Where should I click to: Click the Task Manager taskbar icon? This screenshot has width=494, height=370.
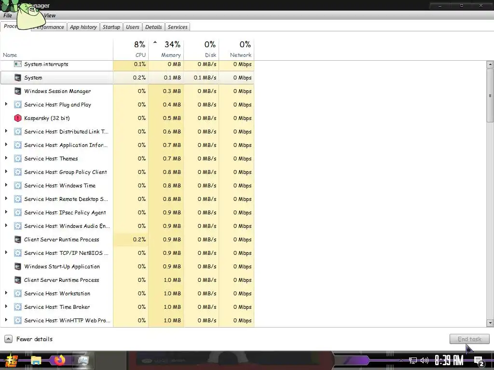[x=83, y=360]
